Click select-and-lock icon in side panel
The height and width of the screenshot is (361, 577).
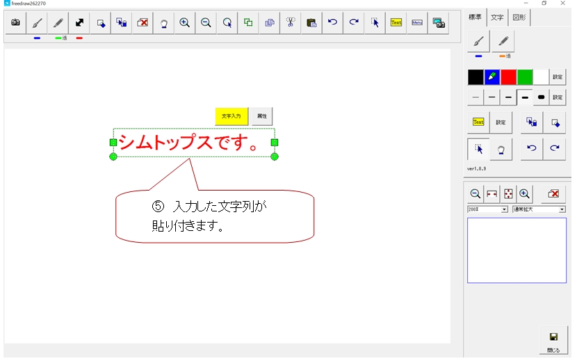[x=532, y=122]
